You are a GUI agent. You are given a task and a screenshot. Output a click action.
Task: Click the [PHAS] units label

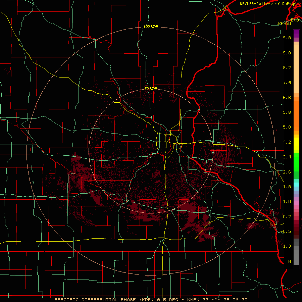284,23
